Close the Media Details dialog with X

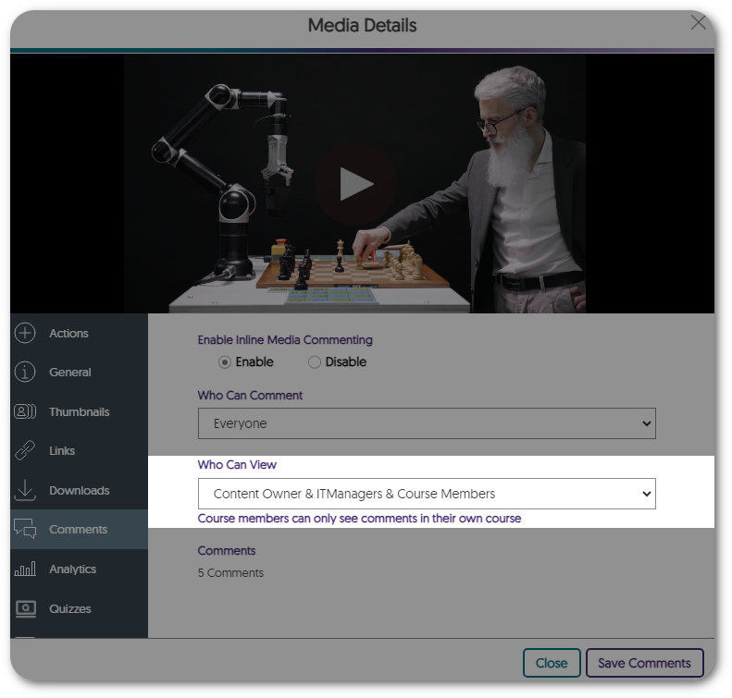[699, 22]
